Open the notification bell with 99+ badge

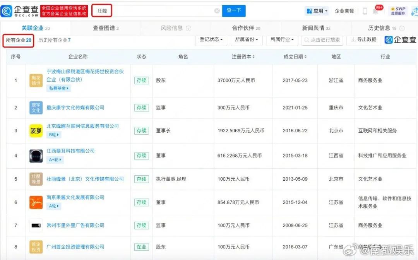[x=375, y=11]
